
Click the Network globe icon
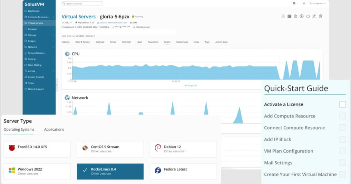[67, 98]
